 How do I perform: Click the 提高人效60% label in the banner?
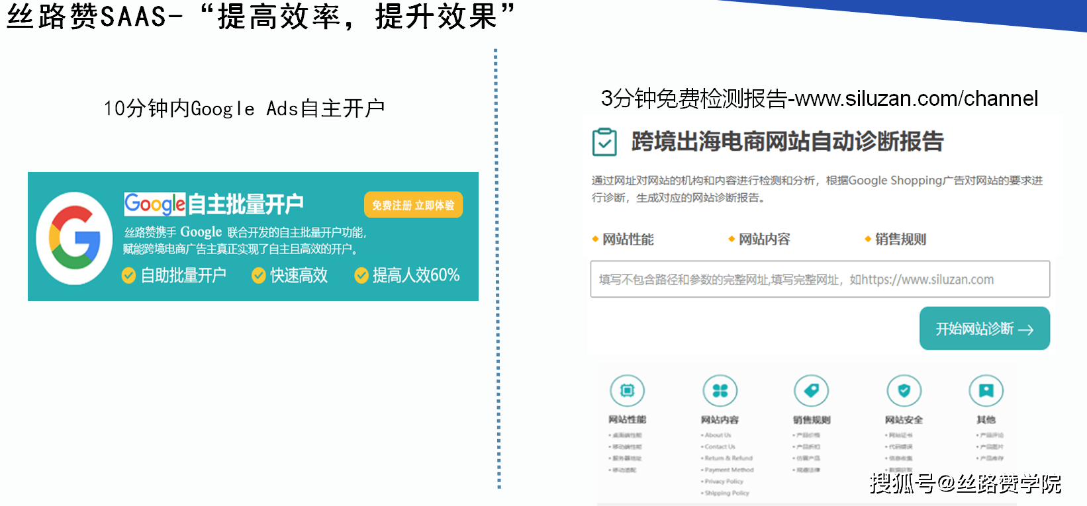coord(416,275)
